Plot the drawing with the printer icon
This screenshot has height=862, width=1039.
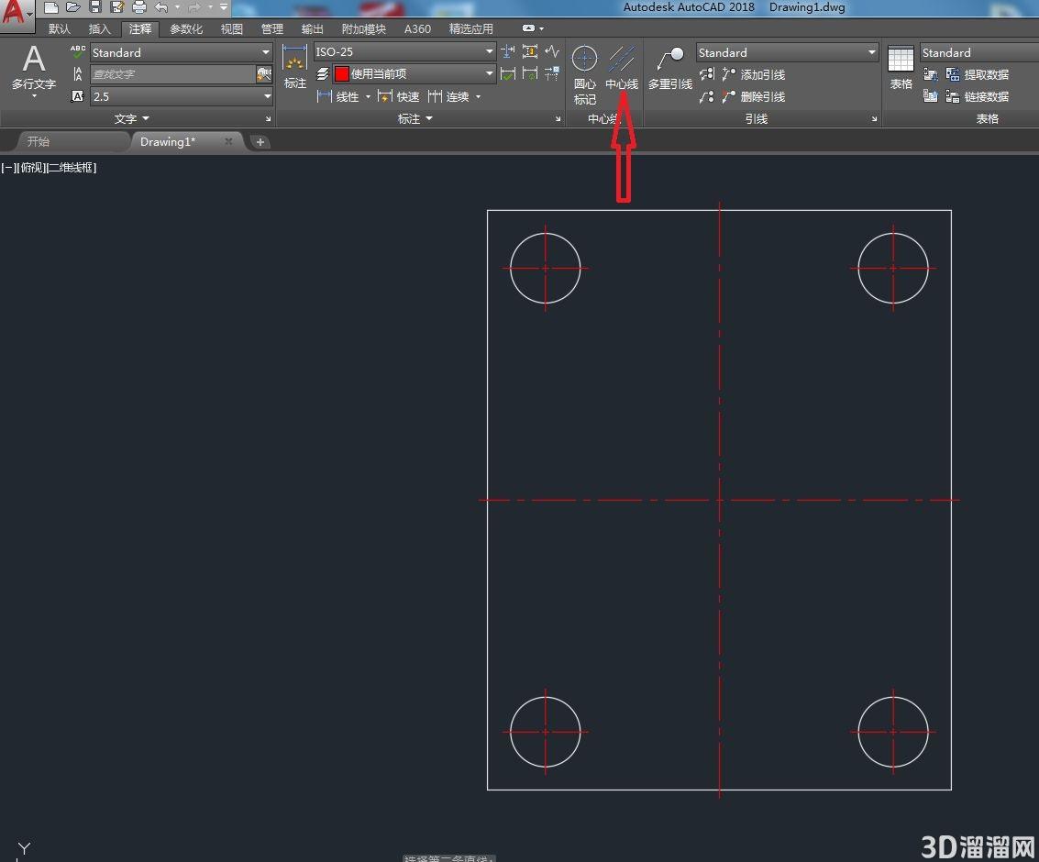pos(139,8)
